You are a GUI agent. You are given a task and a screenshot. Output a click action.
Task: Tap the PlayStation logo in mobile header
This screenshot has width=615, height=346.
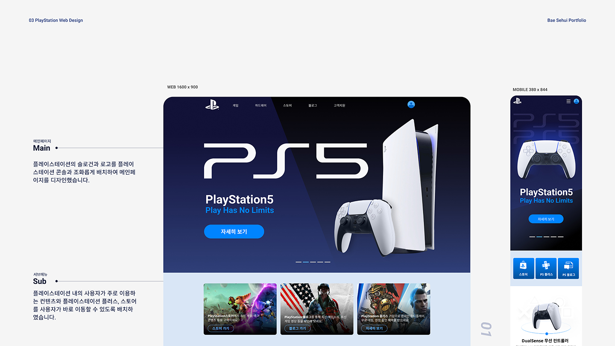pos(517,101)
